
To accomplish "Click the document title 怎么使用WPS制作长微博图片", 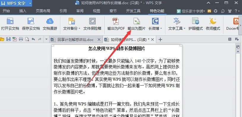I will pos(117,48).
